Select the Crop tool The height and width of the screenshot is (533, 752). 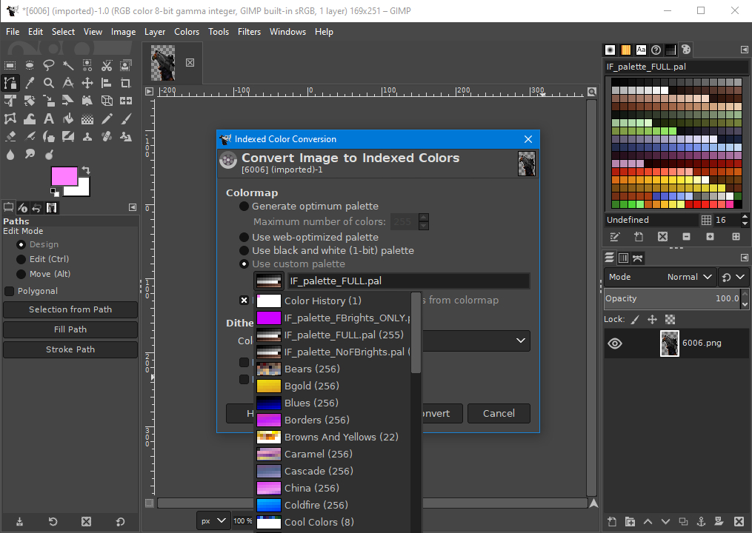click(x=126, y=83)
